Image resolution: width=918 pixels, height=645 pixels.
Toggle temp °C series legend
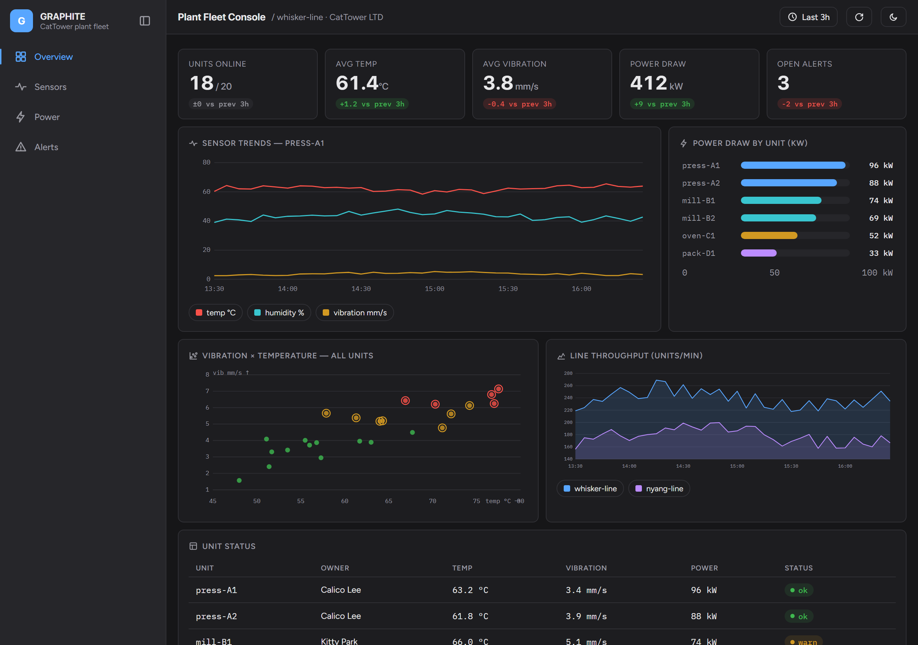(216, 312)
